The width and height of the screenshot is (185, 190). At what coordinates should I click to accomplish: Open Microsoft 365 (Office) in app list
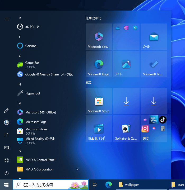48,112
